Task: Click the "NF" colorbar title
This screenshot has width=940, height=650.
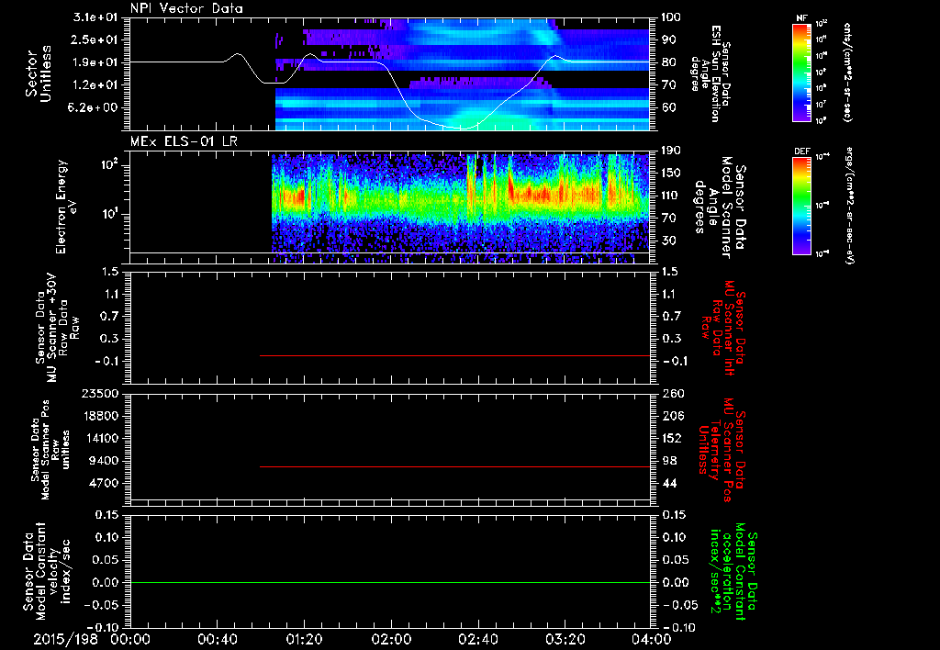Action: pos(801,18)
